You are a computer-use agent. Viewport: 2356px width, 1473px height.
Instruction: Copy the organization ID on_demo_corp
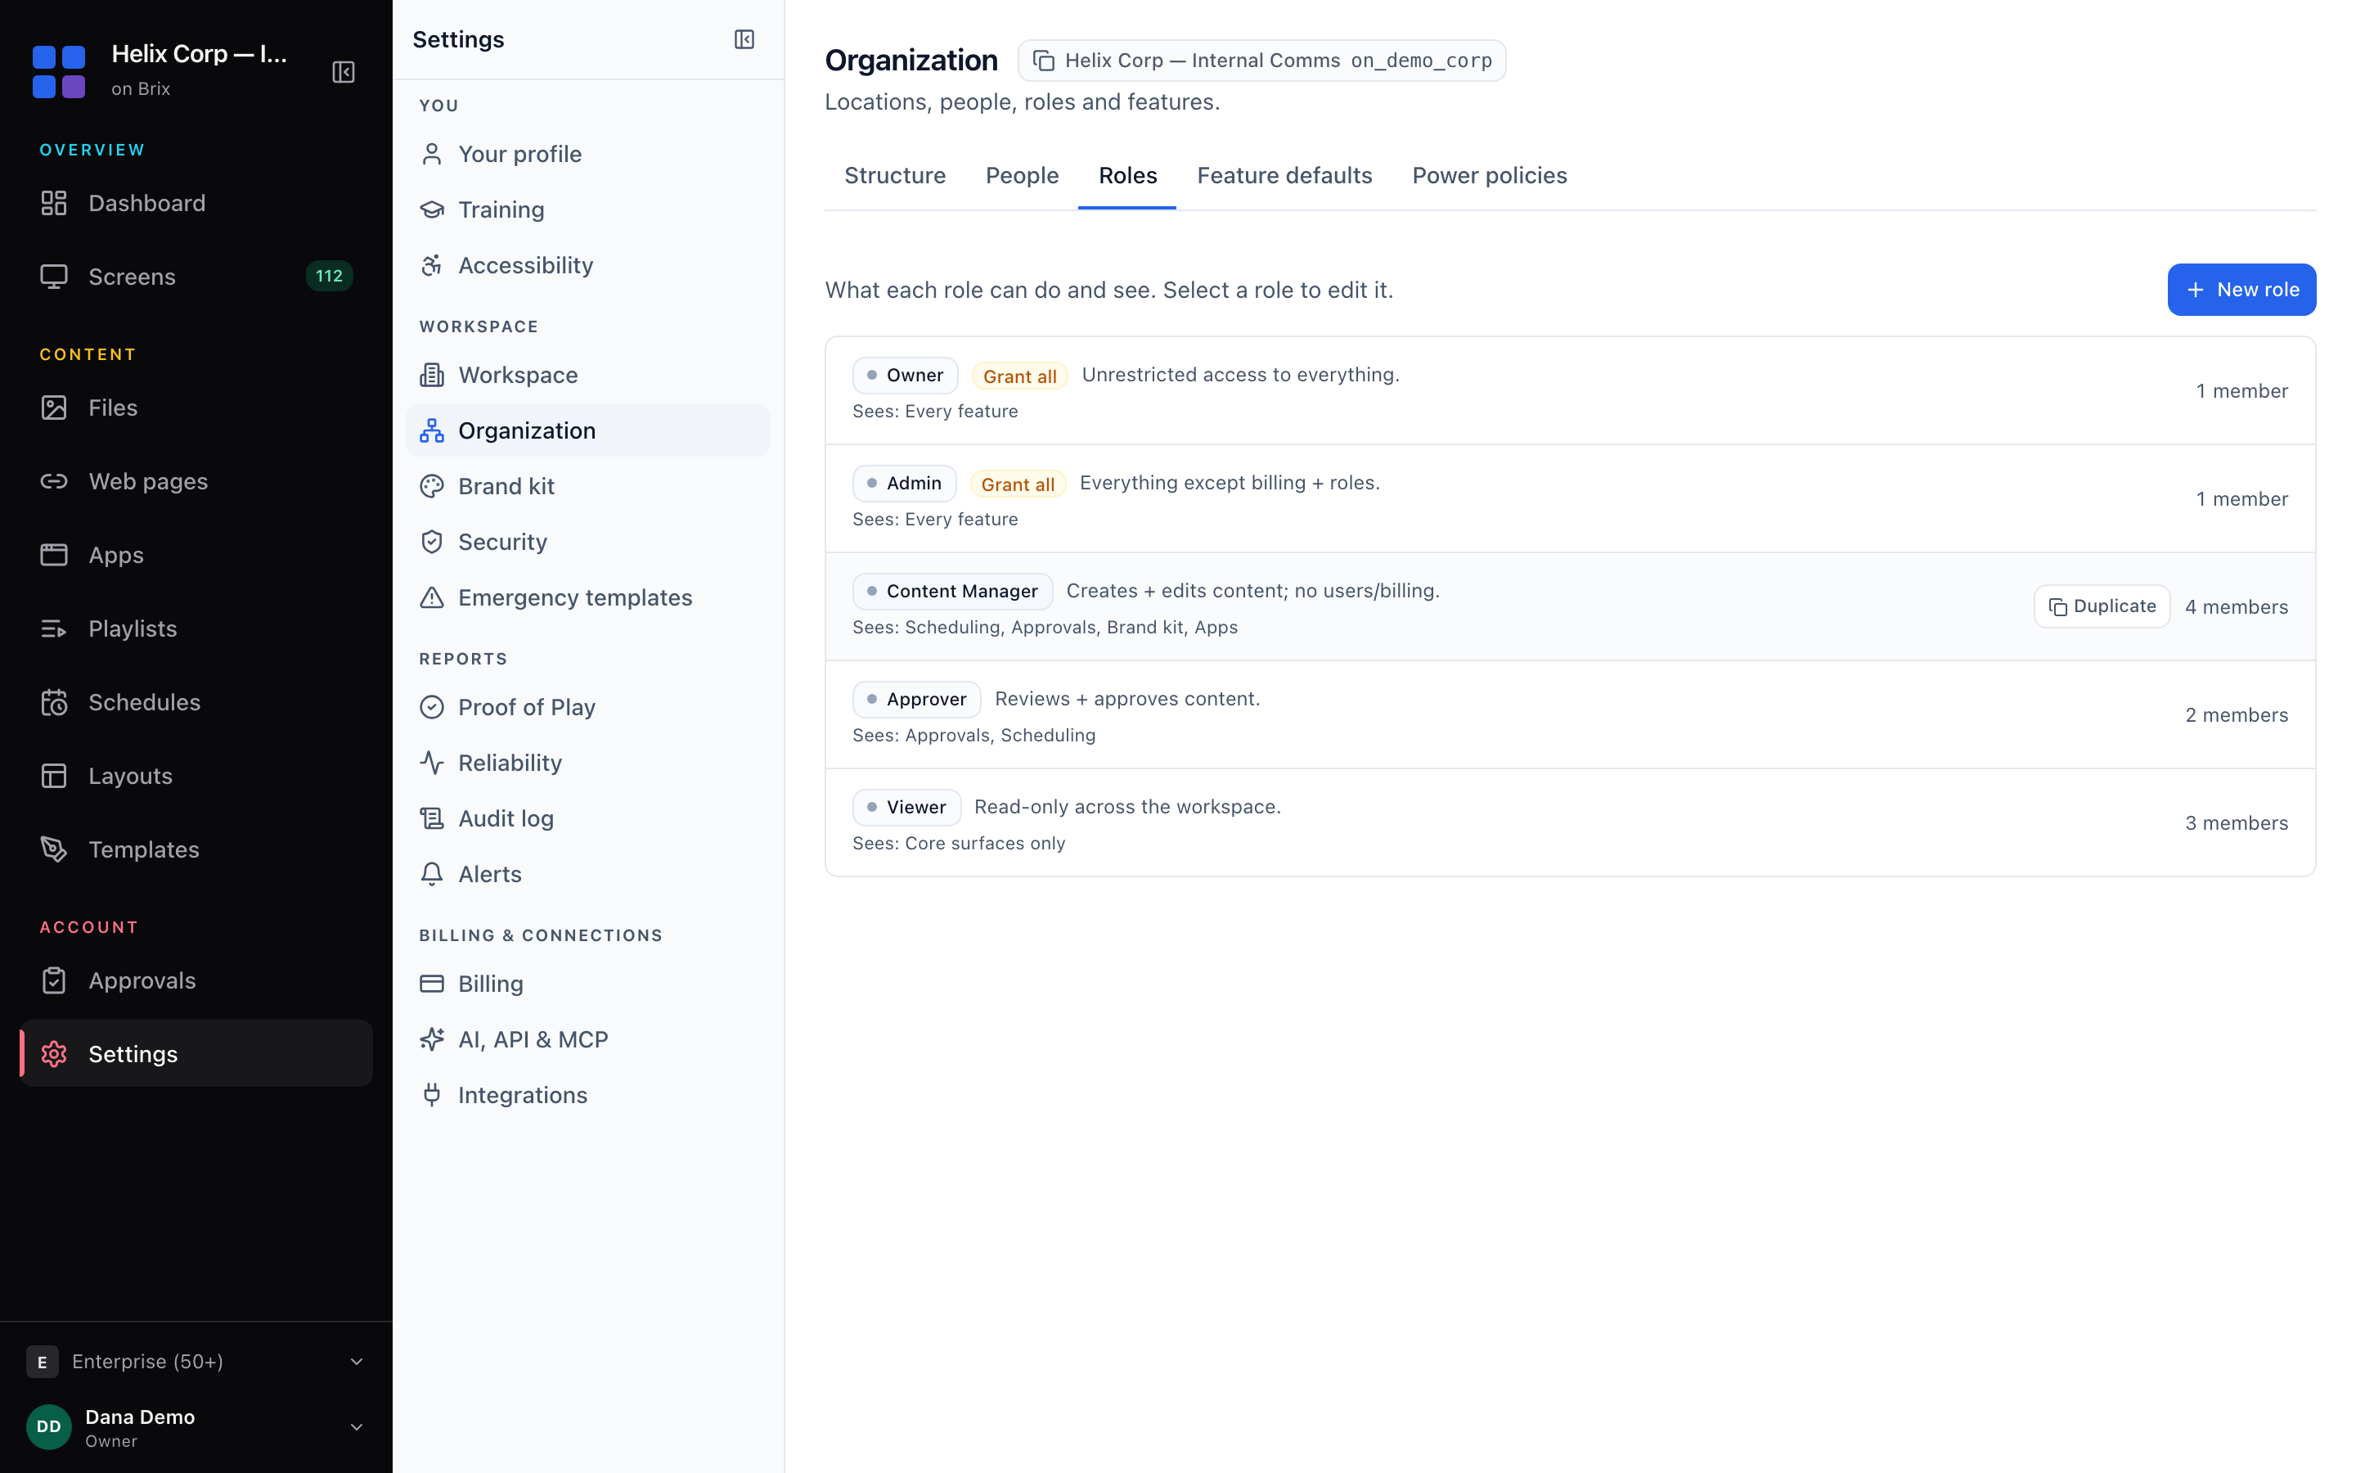coord(1261,61)
